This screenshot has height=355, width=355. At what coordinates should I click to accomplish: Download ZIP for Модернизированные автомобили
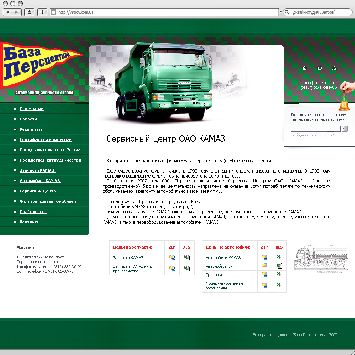click(264, 285)
